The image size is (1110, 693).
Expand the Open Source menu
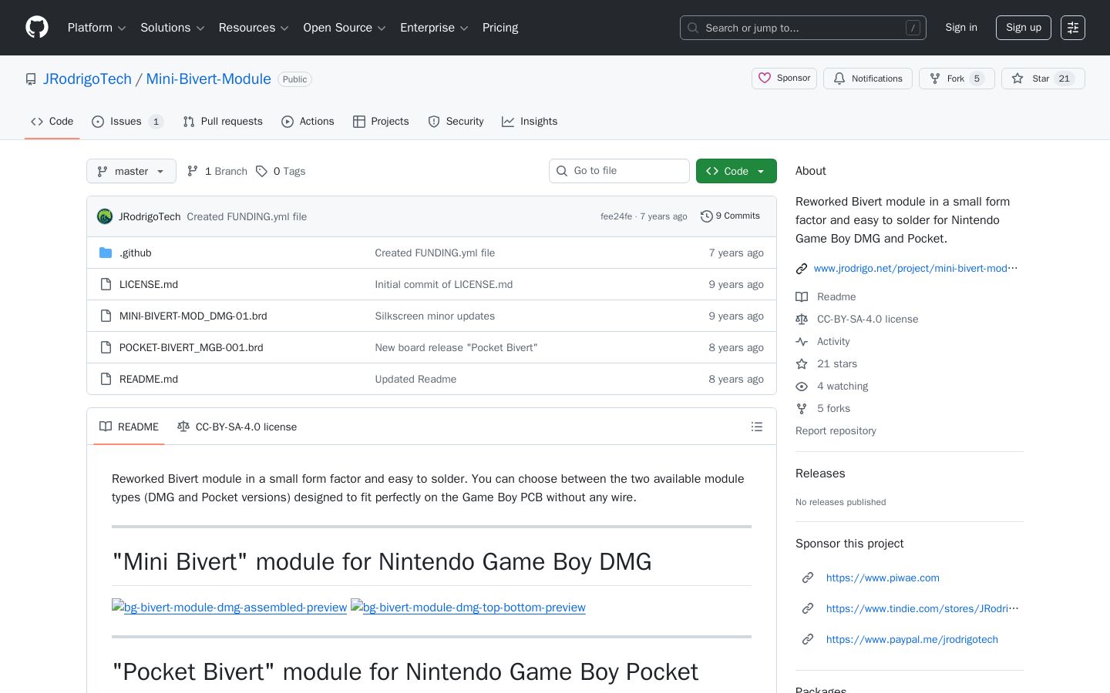pos(345,28)
